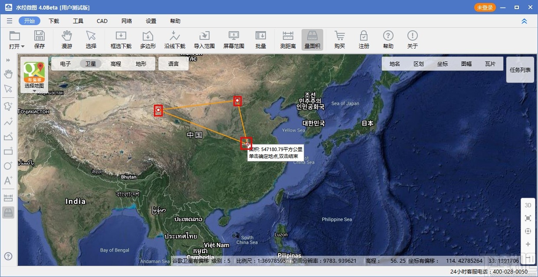538x277 pixels.
Task: Pick the sidebar draw-rectangle tool
Action: coord(8,151)
